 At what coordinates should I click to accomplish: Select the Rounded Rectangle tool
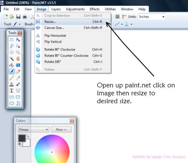coord(18,97)
